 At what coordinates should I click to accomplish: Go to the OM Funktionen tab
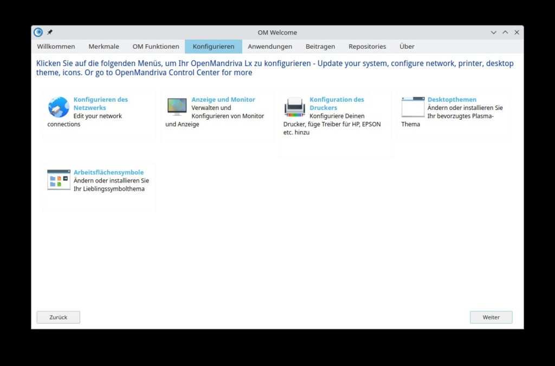point(156,47)
